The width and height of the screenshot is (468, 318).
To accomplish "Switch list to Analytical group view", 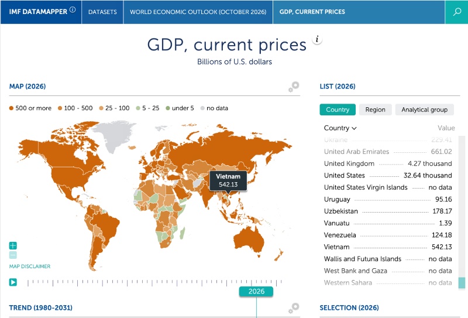I will pyautogui.click(x=425, y=110).
